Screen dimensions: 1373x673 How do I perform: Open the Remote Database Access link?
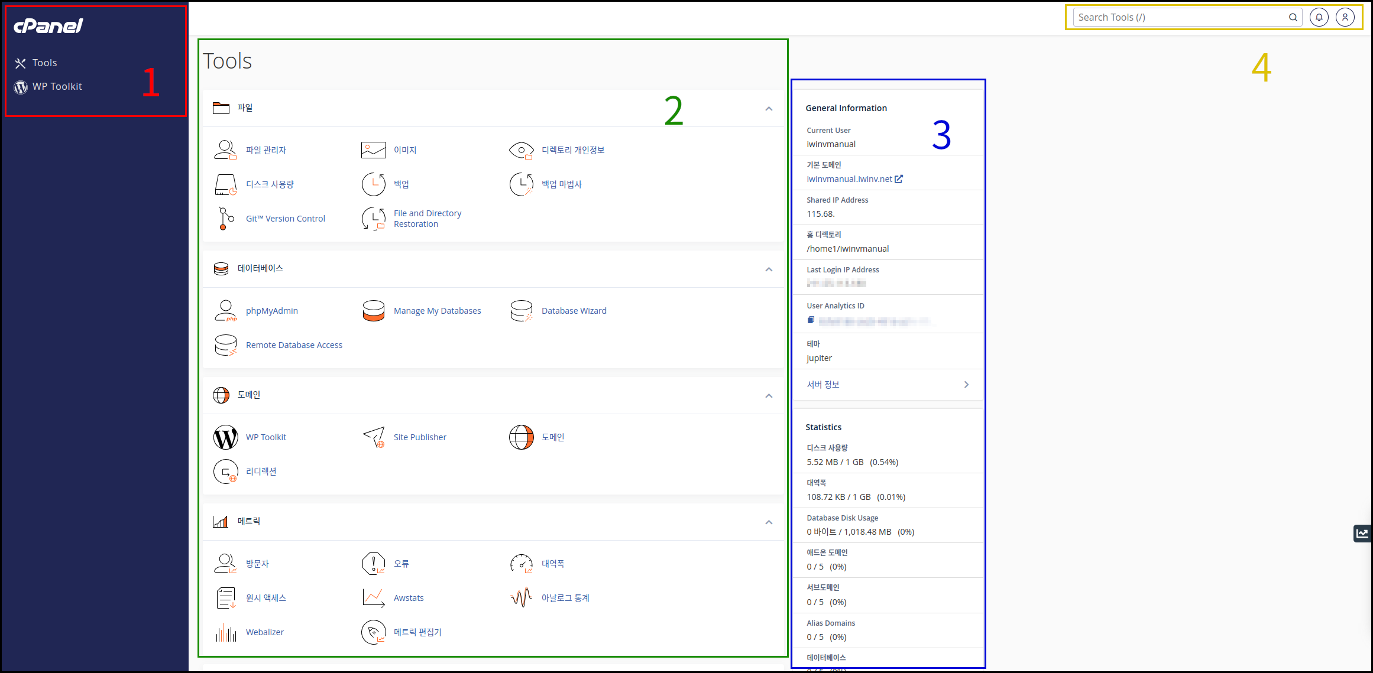[294, 345]
